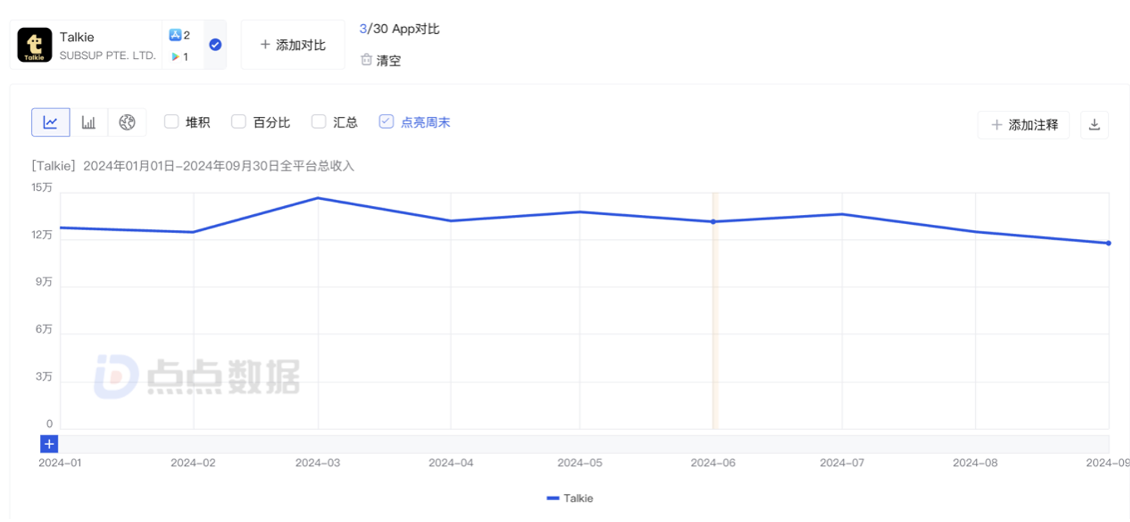Click the blue verified checkmark on Talkie
The image size is (1130, 522).
[215, 45]
